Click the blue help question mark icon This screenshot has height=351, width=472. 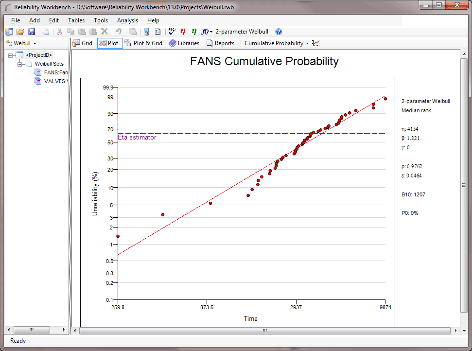coord(279,32)
